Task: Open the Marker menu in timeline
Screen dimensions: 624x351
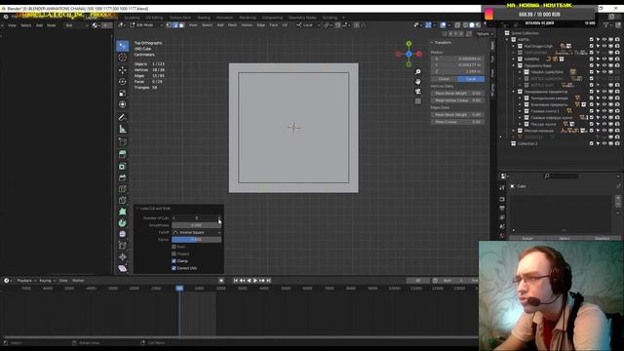Action: [78, 281]
